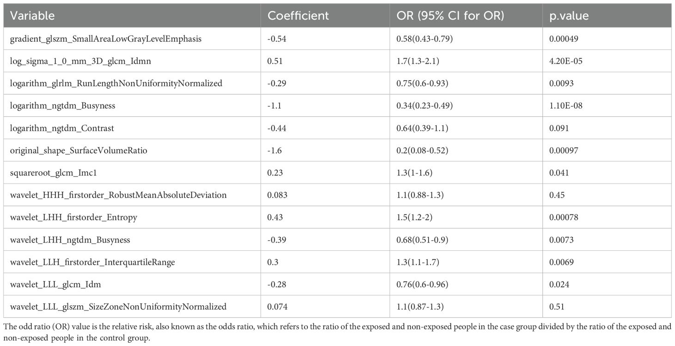Click the logarithm_ngtdm_Contrast row label
The height and width of the screenshot is (346, 675).
click(x=62, y=128)
